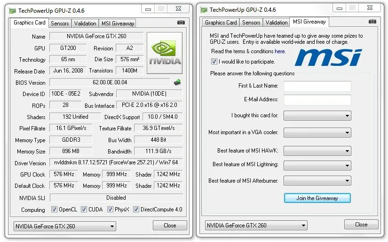Expand 'Best feature of MSI Afterburner' dropdown
Viewport: 388px width, 242px height.
pos(317,181)
